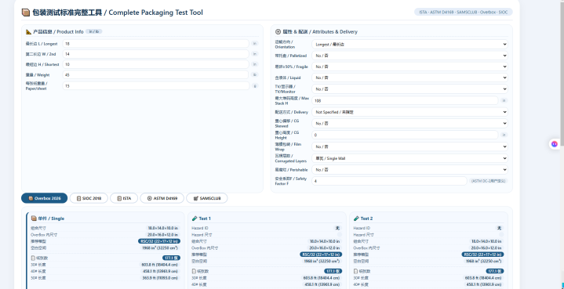564x289 pixels.
Task: Click the paper sheet icon in the Test 1 card
Action: pyautogui.click(x=194, y=271)
